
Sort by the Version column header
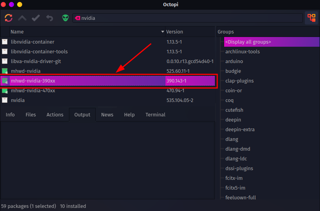tap(190, 32)
